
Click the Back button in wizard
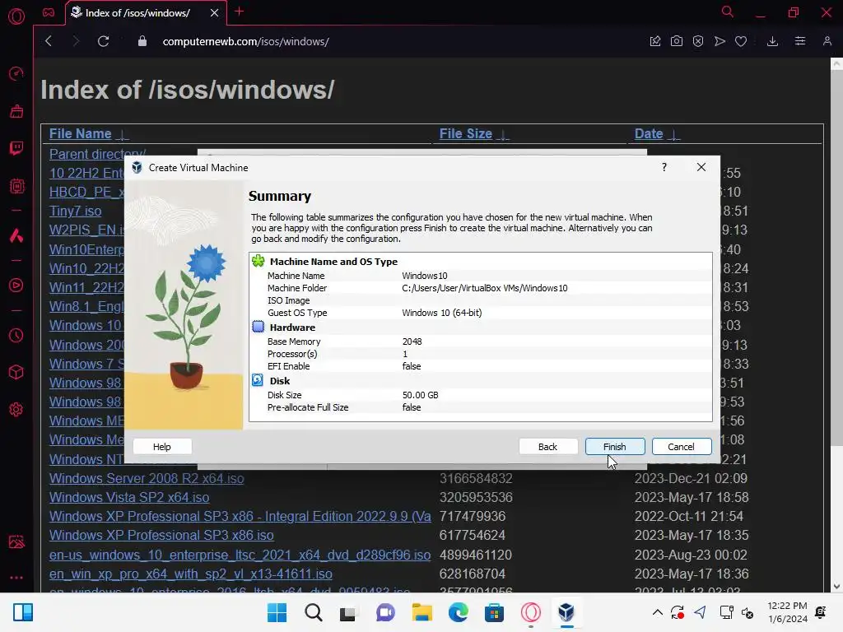[x=547, y=447]
